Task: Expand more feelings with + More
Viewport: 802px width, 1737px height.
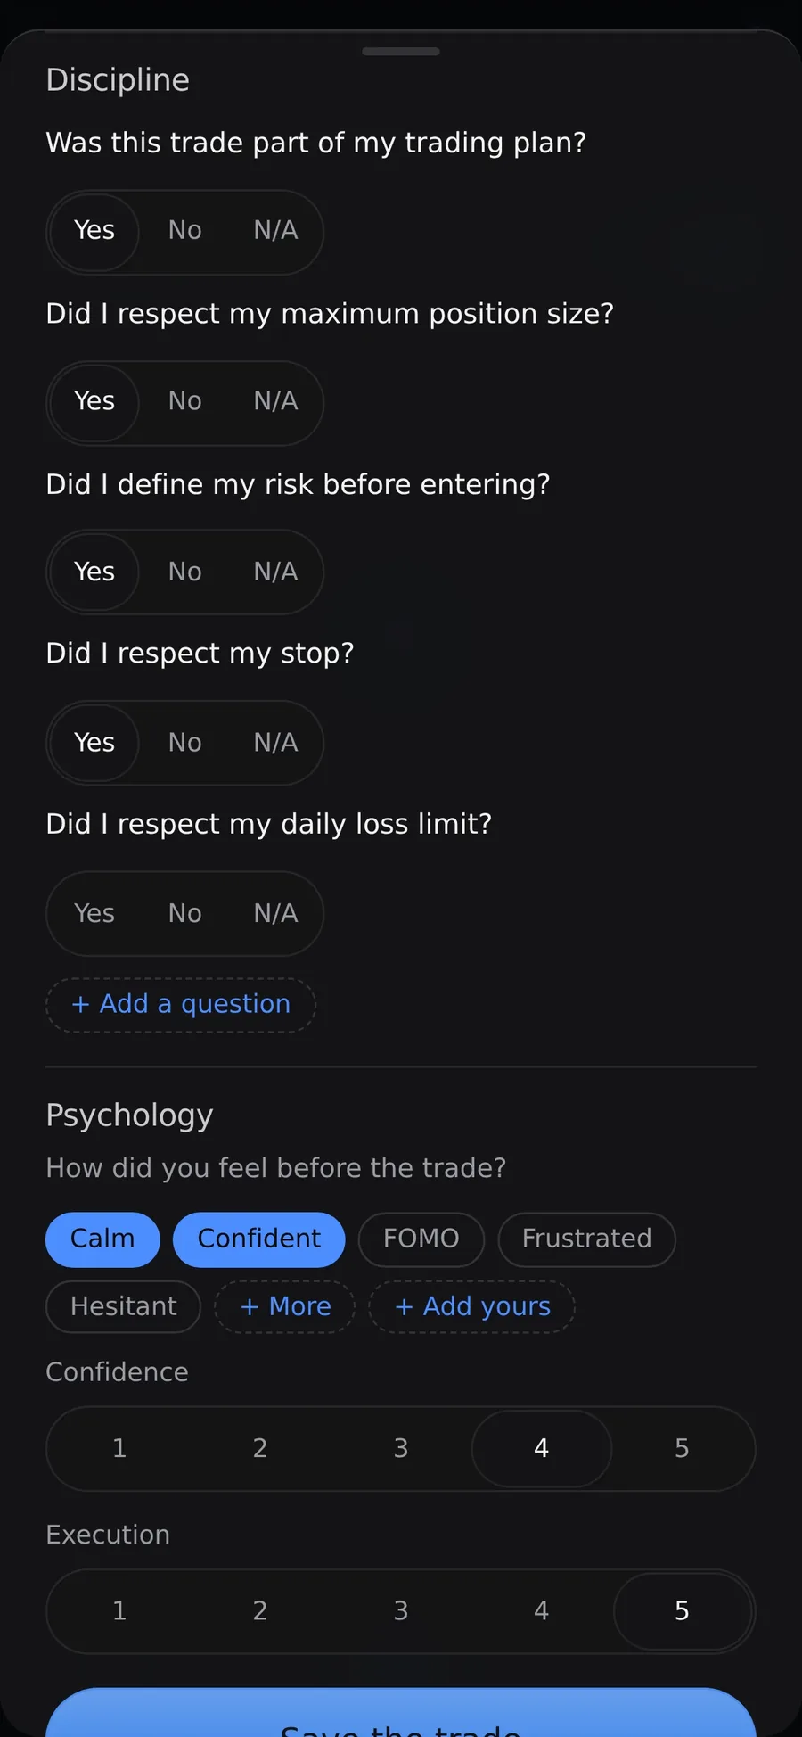Action: [285, 1307]
